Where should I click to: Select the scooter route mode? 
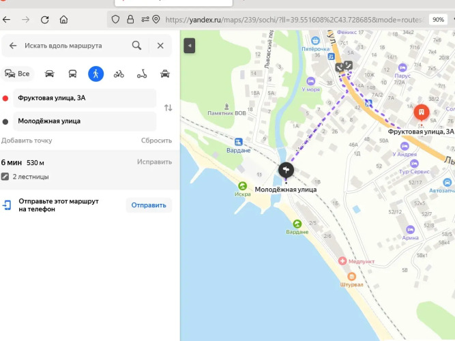142,74
